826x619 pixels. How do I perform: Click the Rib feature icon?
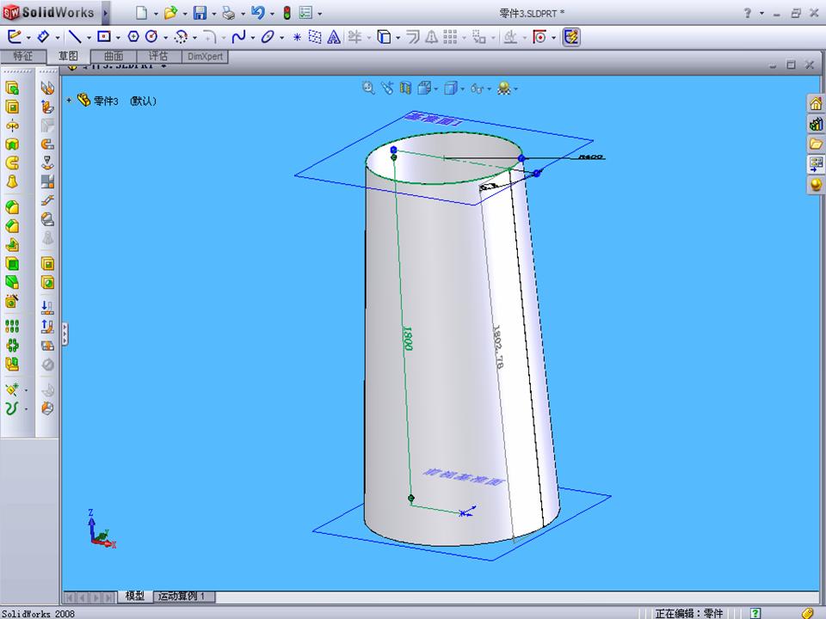[12, 245]
